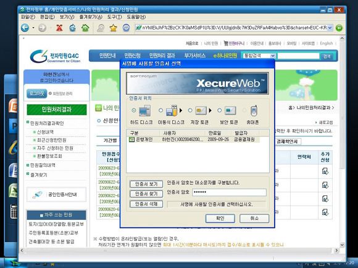Viewport: 358px width, 268px height.
Task: Click 추가신청 document icon in third table row
Action: click(x=325, y=198)
